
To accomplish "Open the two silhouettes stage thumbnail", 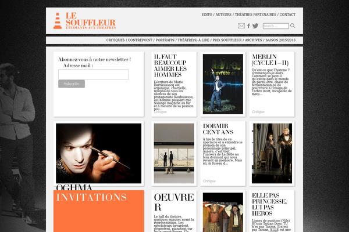I will (x=174, y=153).
